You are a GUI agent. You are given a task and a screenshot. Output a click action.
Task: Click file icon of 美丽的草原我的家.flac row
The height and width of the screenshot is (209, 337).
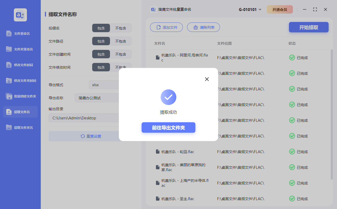tap(158, 167)
